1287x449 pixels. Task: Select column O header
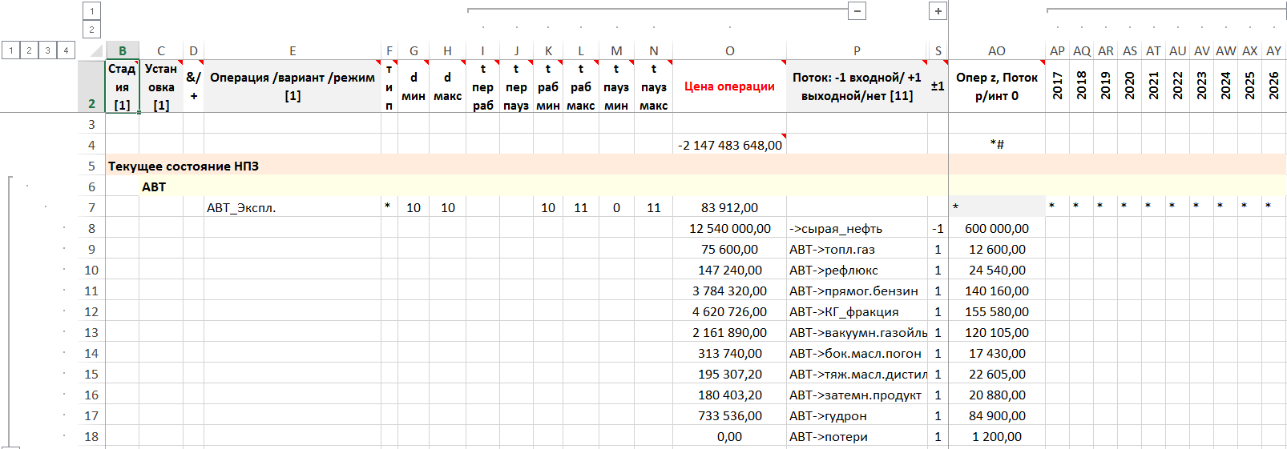729,51
